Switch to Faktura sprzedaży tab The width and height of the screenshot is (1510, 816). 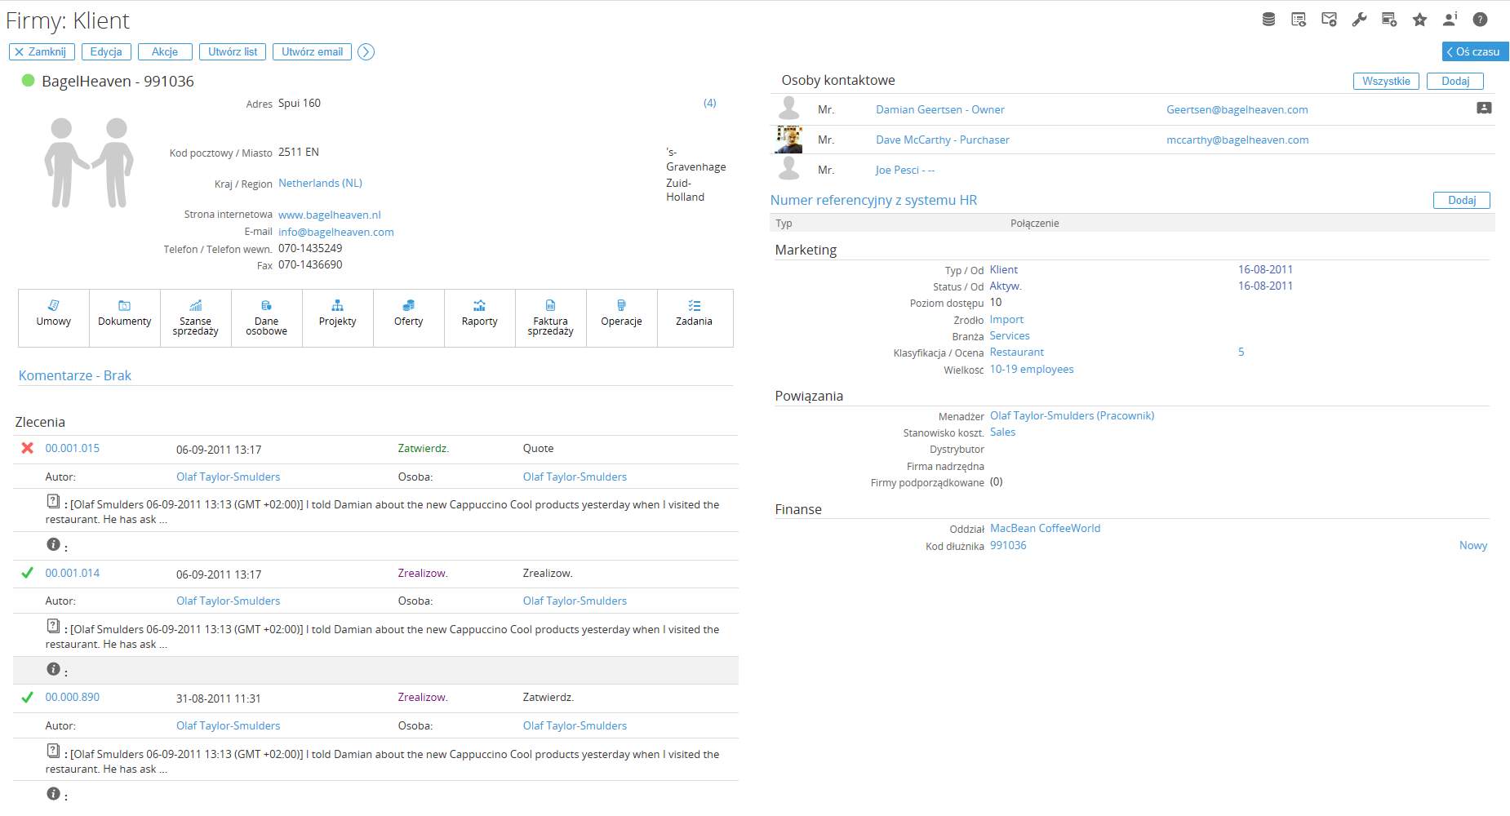[x=550, y=318]
